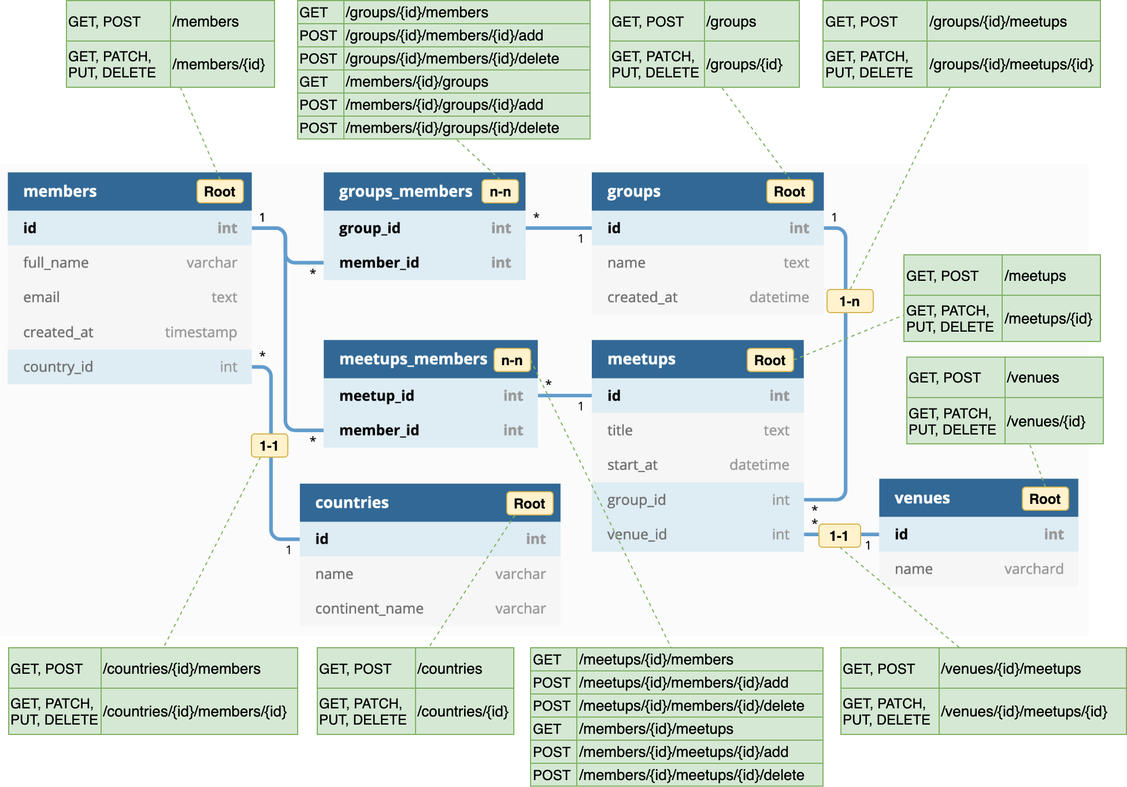Click the Root badge on groups table

click(x=789, y=192)
